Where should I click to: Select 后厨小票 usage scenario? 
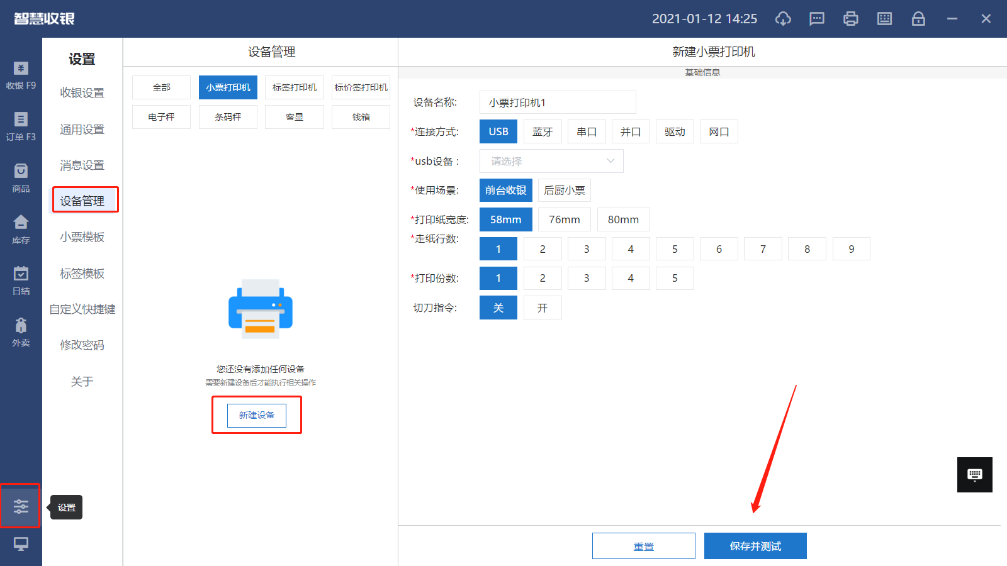click(564, 190)
